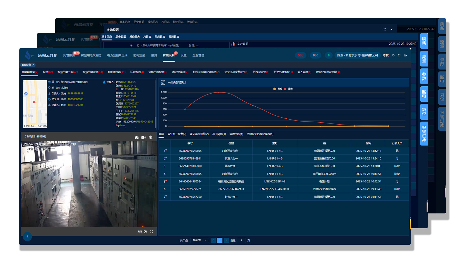Viewport: 470px width, 264px height.
Task: Expand the video feed to fullscreen
Action: [x=151, y=232]
